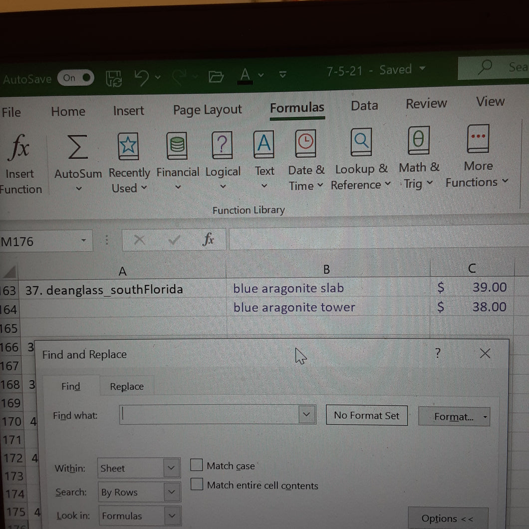This screenshot has height=529, width=529.
Task: Click the Format... button
Action: pyautogui.click(x=454, y=417)
